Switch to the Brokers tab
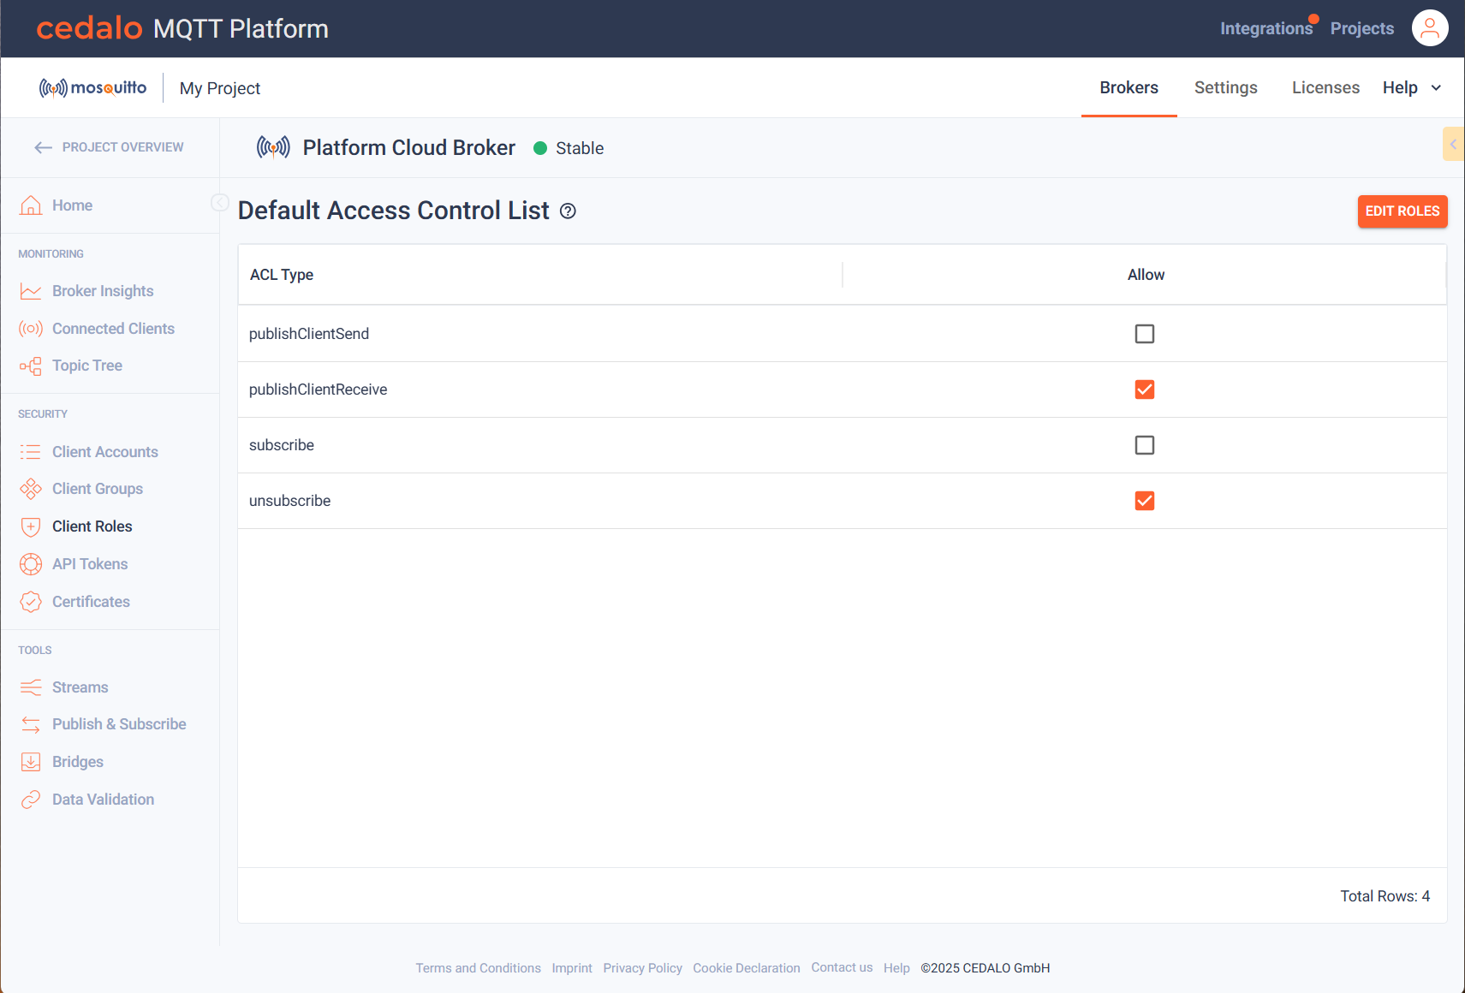This screenshot has height=993, width=1465. point(1129,87)
